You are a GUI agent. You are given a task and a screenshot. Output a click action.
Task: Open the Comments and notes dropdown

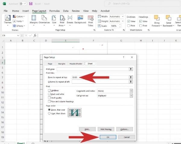click(x=131, y=91)
